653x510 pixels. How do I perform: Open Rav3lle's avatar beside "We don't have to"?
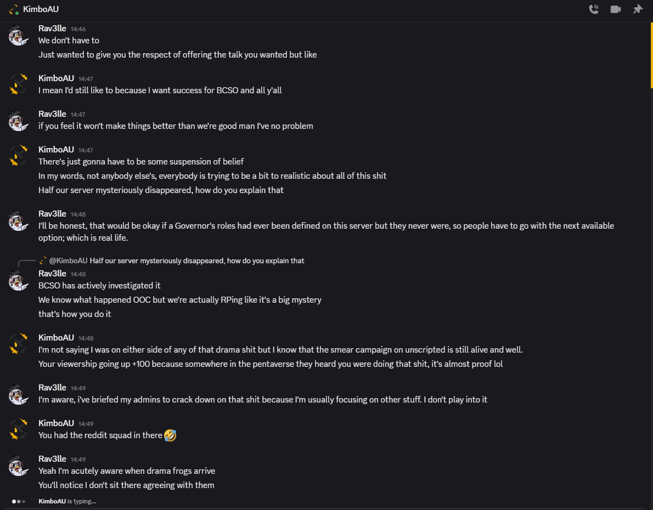click(19, 36)
